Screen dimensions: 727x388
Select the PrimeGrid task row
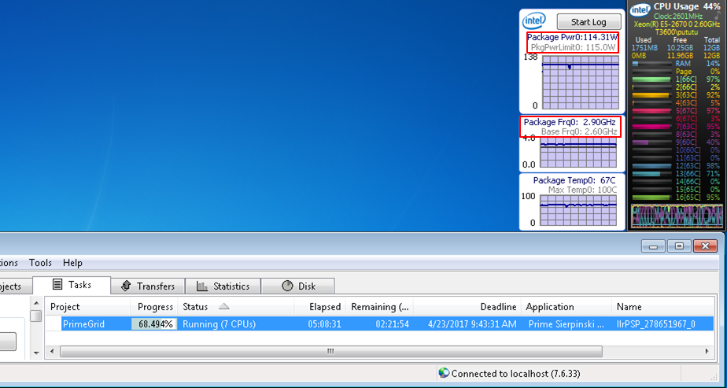point(378,323)
